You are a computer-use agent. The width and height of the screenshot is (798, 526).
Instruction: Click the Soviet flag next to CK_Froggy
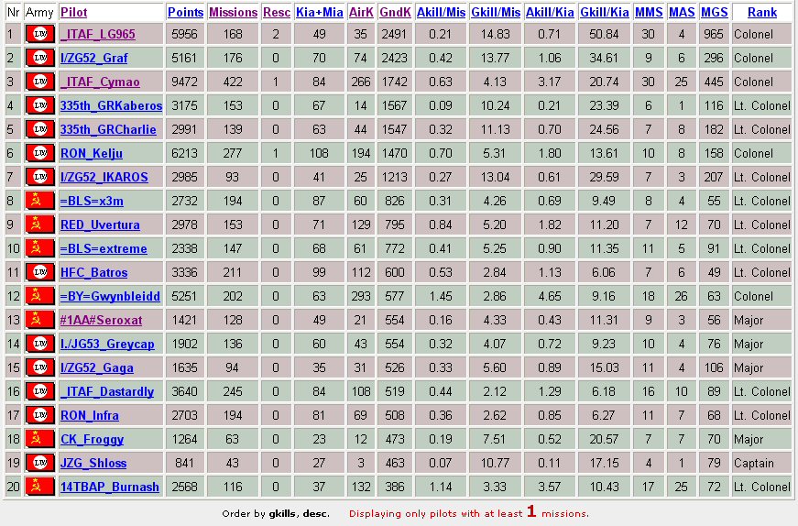click(39, 439)
